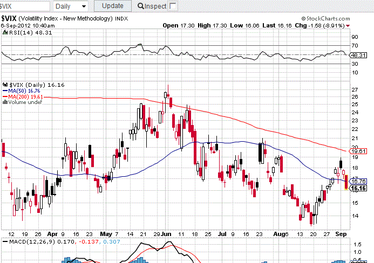
Task: Click the $VIX candlestick legend icon
Action: tap(5, 85)
